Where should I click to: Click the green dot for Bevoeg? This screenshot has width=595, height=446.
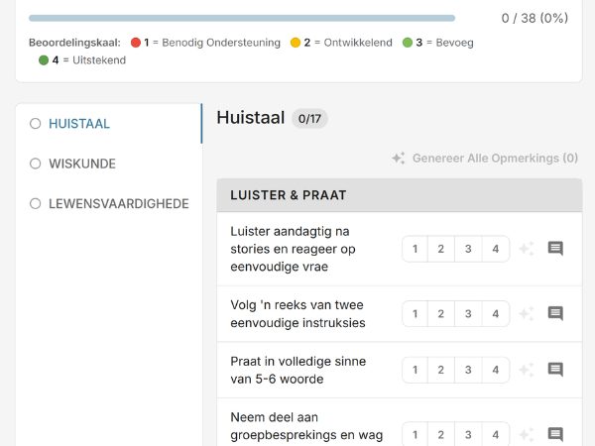[x=408, y=43]
